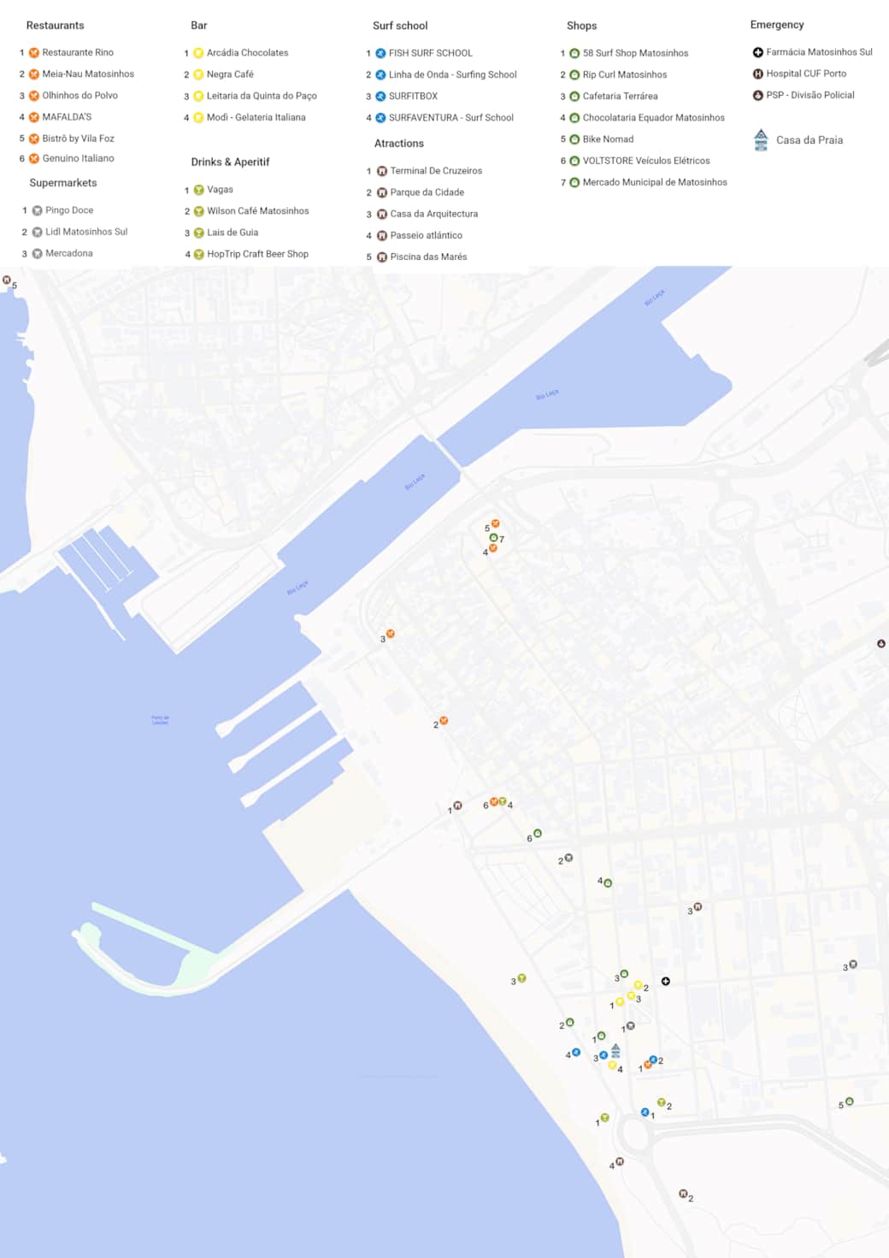Click the PSP police marker on the map
This screenshot has width=889, height=1258.
(881, 643)
